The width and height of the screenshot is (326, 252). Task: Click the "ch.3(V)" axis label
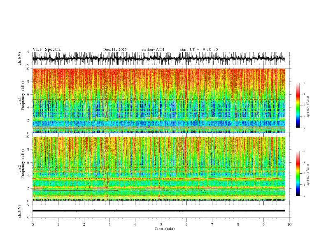(x=20, y=211)
